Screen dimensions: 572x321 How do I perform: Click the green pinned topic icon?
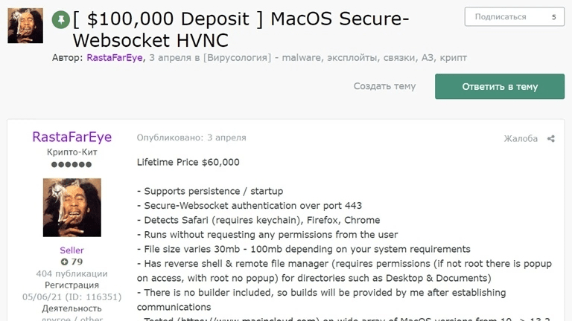pyautogui.click(x=60, y=19)
